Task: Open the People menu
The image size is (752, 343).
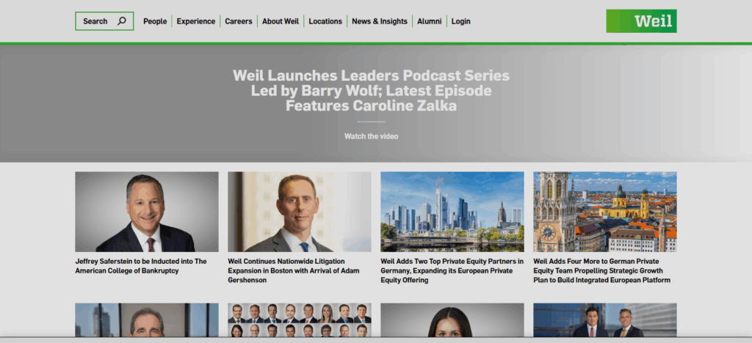Action: coord(155,21)
